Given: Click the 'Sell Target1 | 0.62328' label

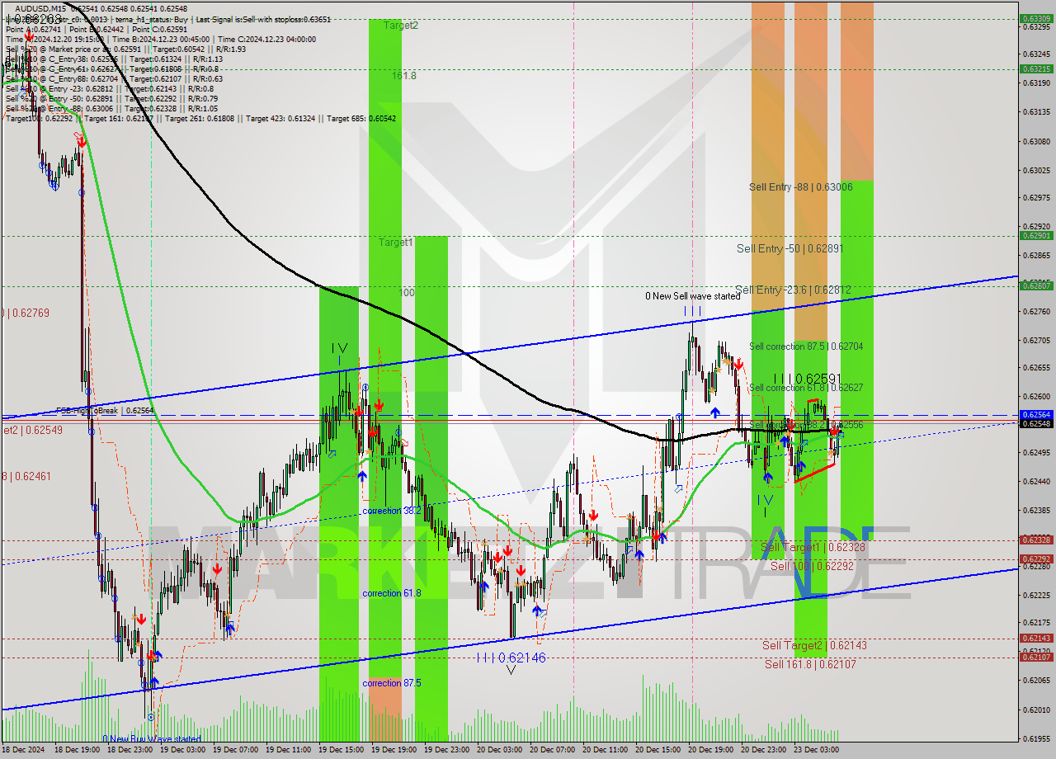Looking at the screenshot, I should tap(813, 547).
